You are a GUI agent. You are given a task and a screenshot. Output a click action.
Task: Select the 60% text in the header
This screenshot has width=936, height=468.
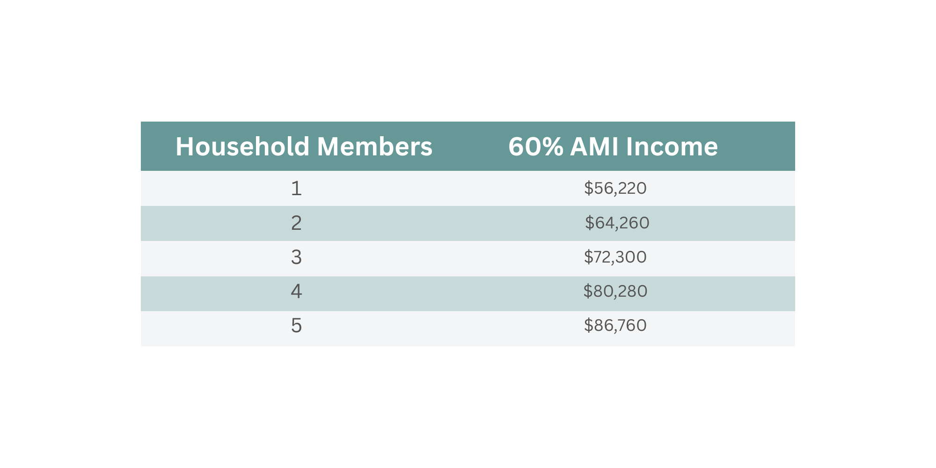536,146
